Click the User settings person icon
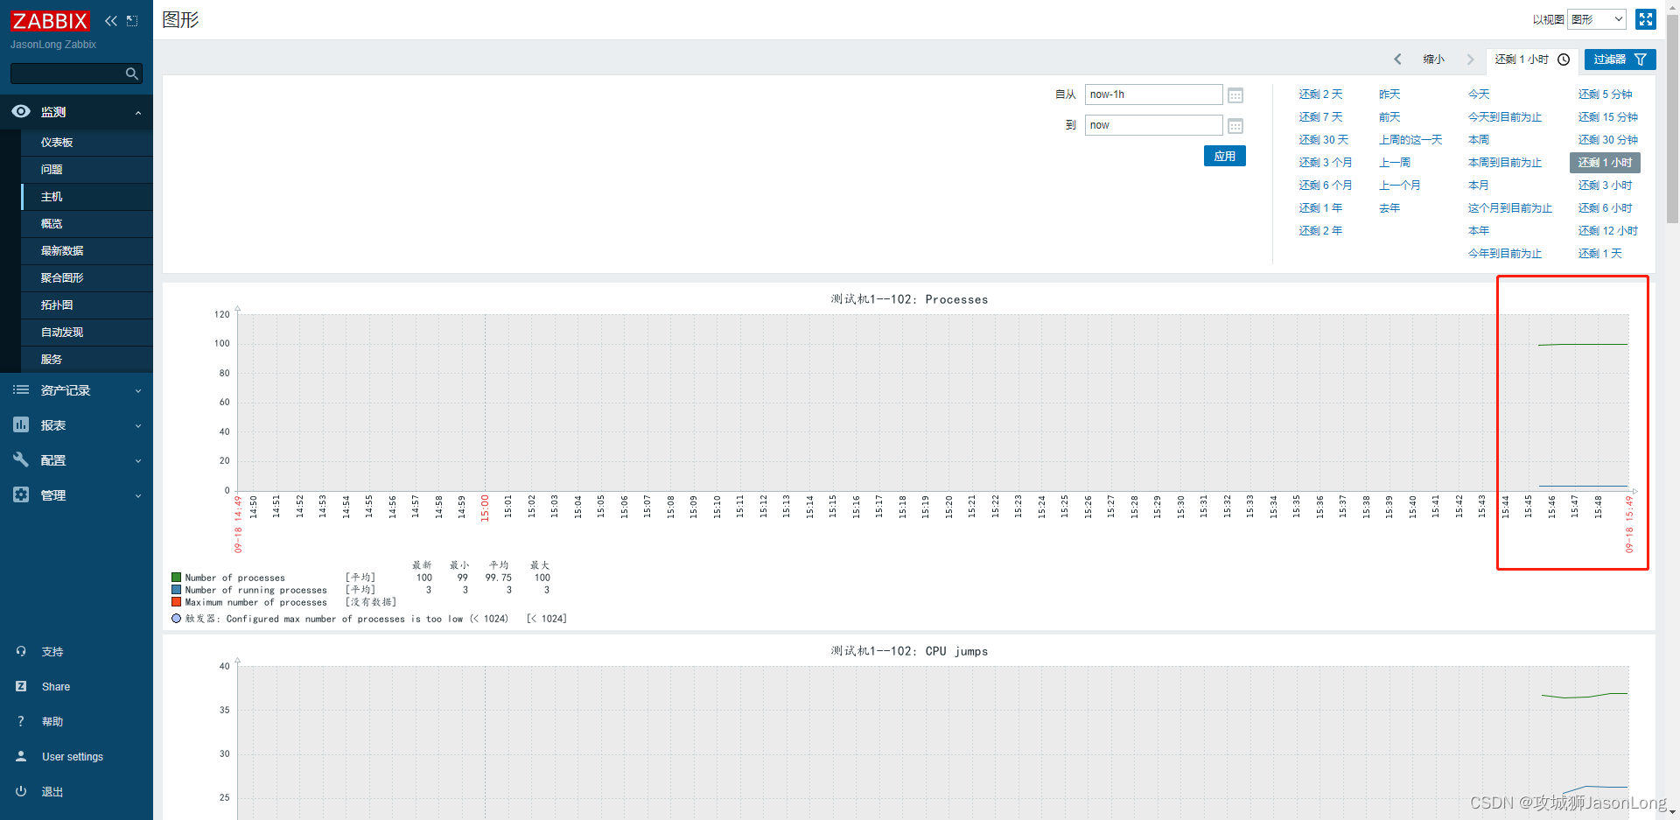 point(20,756)
